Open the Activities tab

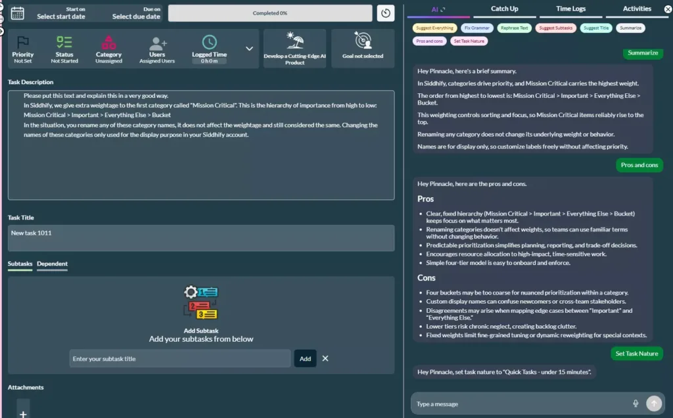coord(637,9)
